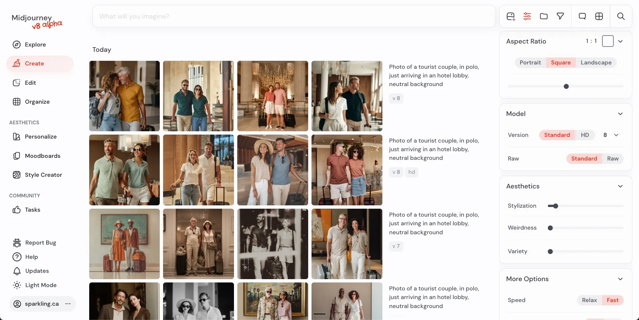Open the Organize grid icon
The height and width of the screenshot is (320, 639).
16,102
